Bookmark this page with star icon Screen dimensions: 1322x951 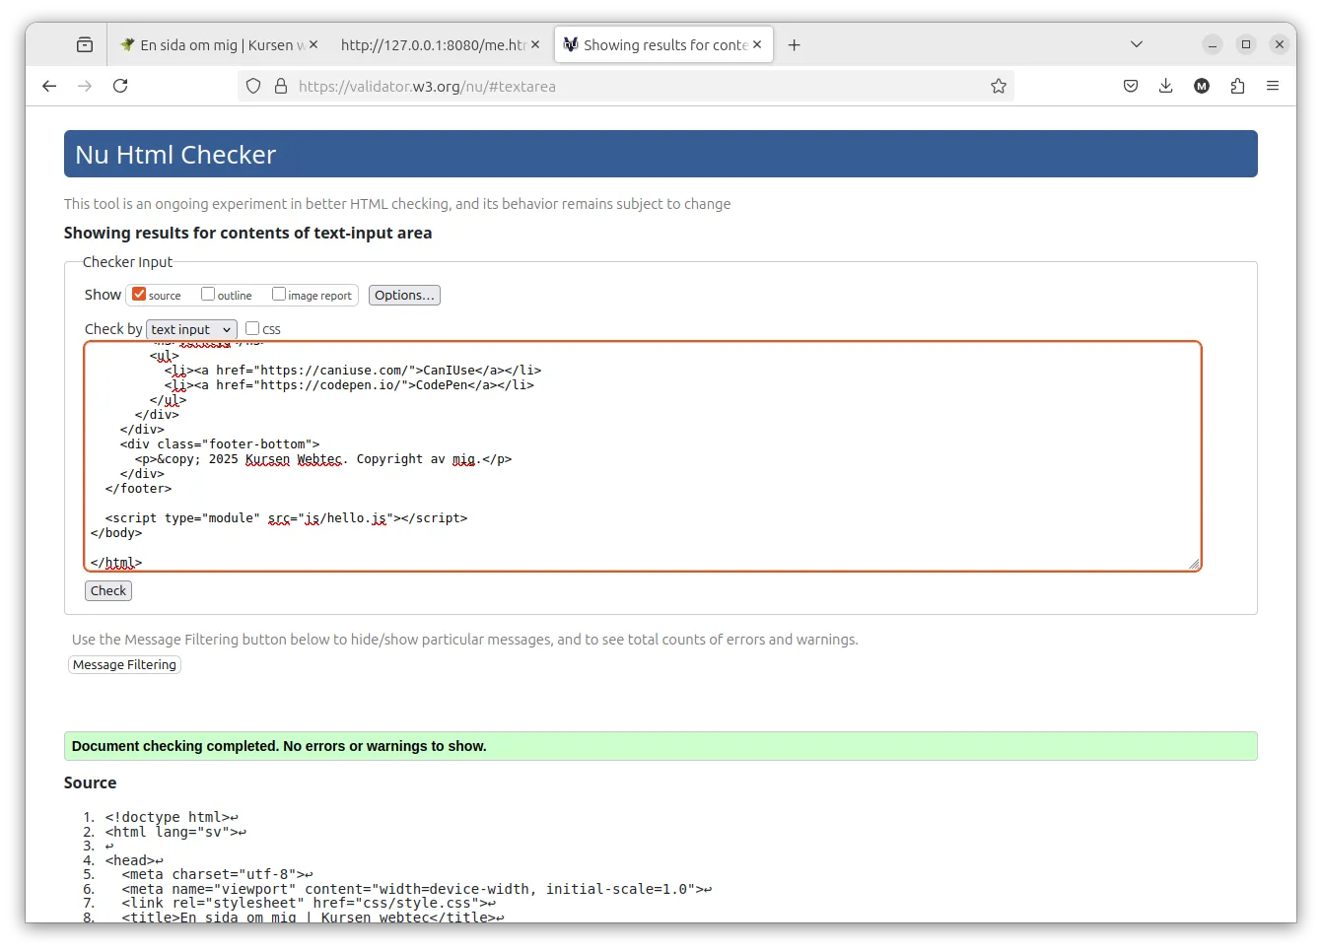999,86
